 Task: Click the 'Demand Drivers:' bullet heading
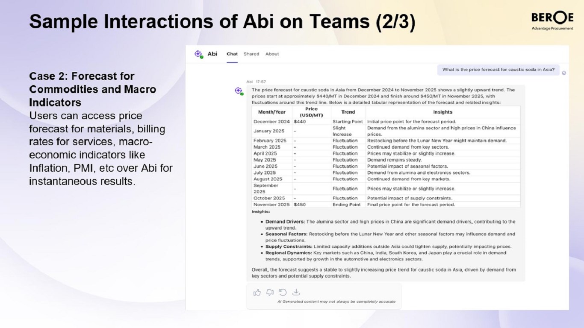285,222
